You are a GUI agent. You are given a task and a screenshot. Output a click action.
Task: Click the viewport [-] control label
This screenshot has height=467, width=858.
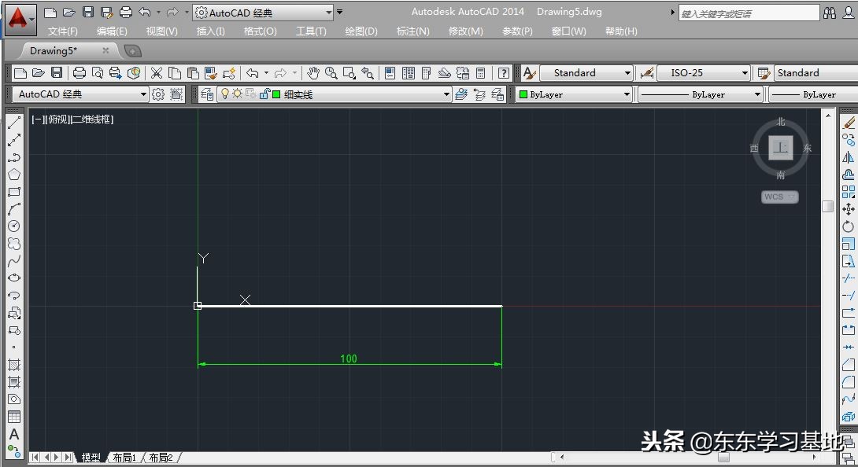pos(37,120)
